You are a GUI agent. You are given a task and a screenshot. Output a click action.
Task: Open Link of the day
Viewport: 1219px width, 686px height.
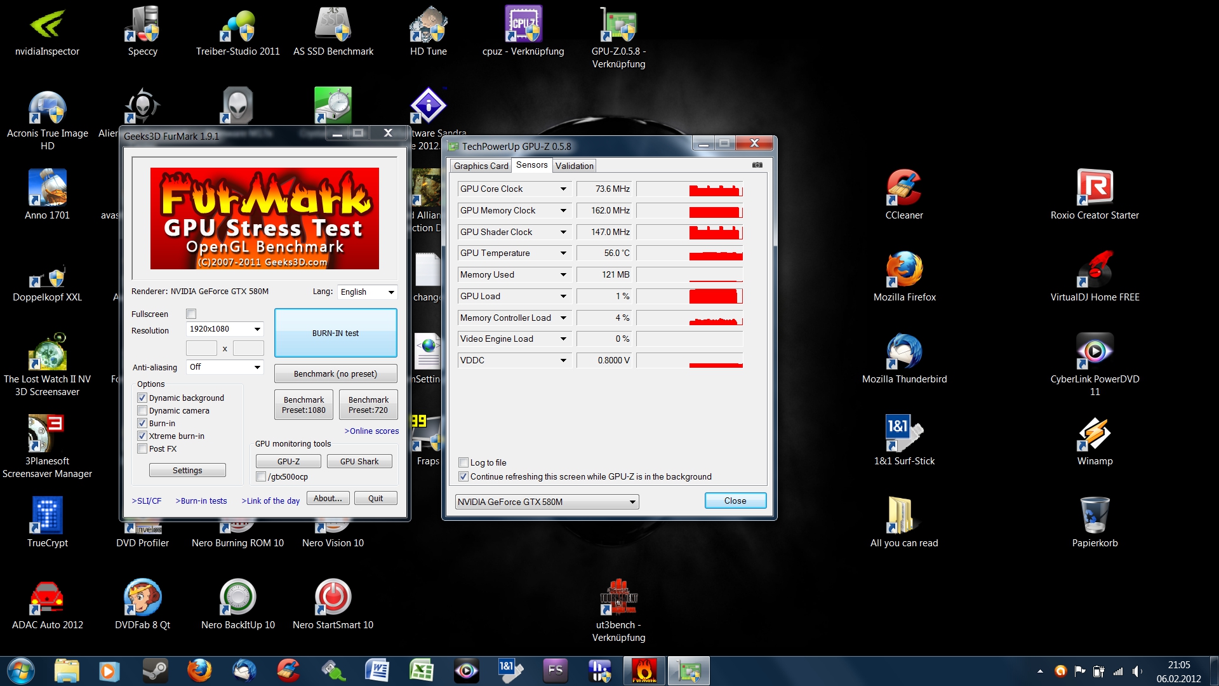(x=270, y=501)
